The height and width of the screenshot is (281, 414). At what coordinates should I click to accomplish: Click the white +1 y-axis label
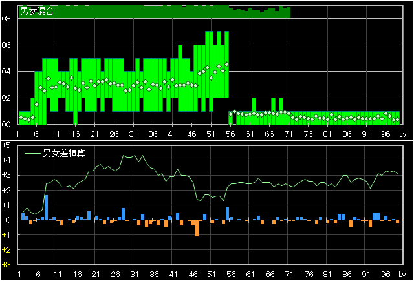[6, 205]
